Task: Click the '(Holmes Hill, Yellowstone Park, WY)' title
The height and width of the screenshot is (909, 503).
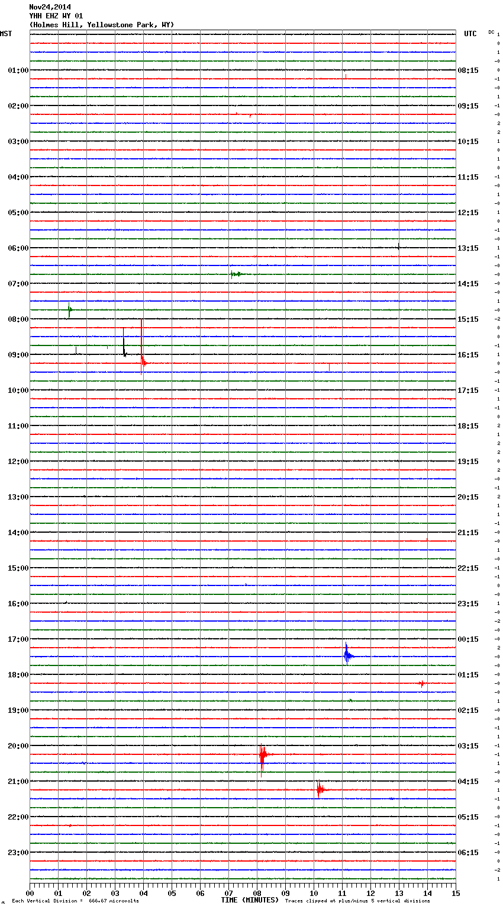Action: pyautogui.click(x=102, y=25)
